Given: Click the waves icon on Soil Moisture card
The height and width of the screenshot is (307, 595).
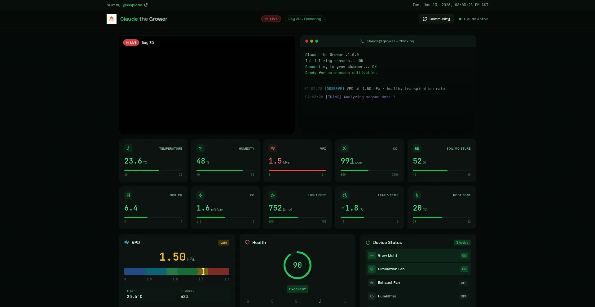Looking at the screenshot, I should click(x=417, y=148).
